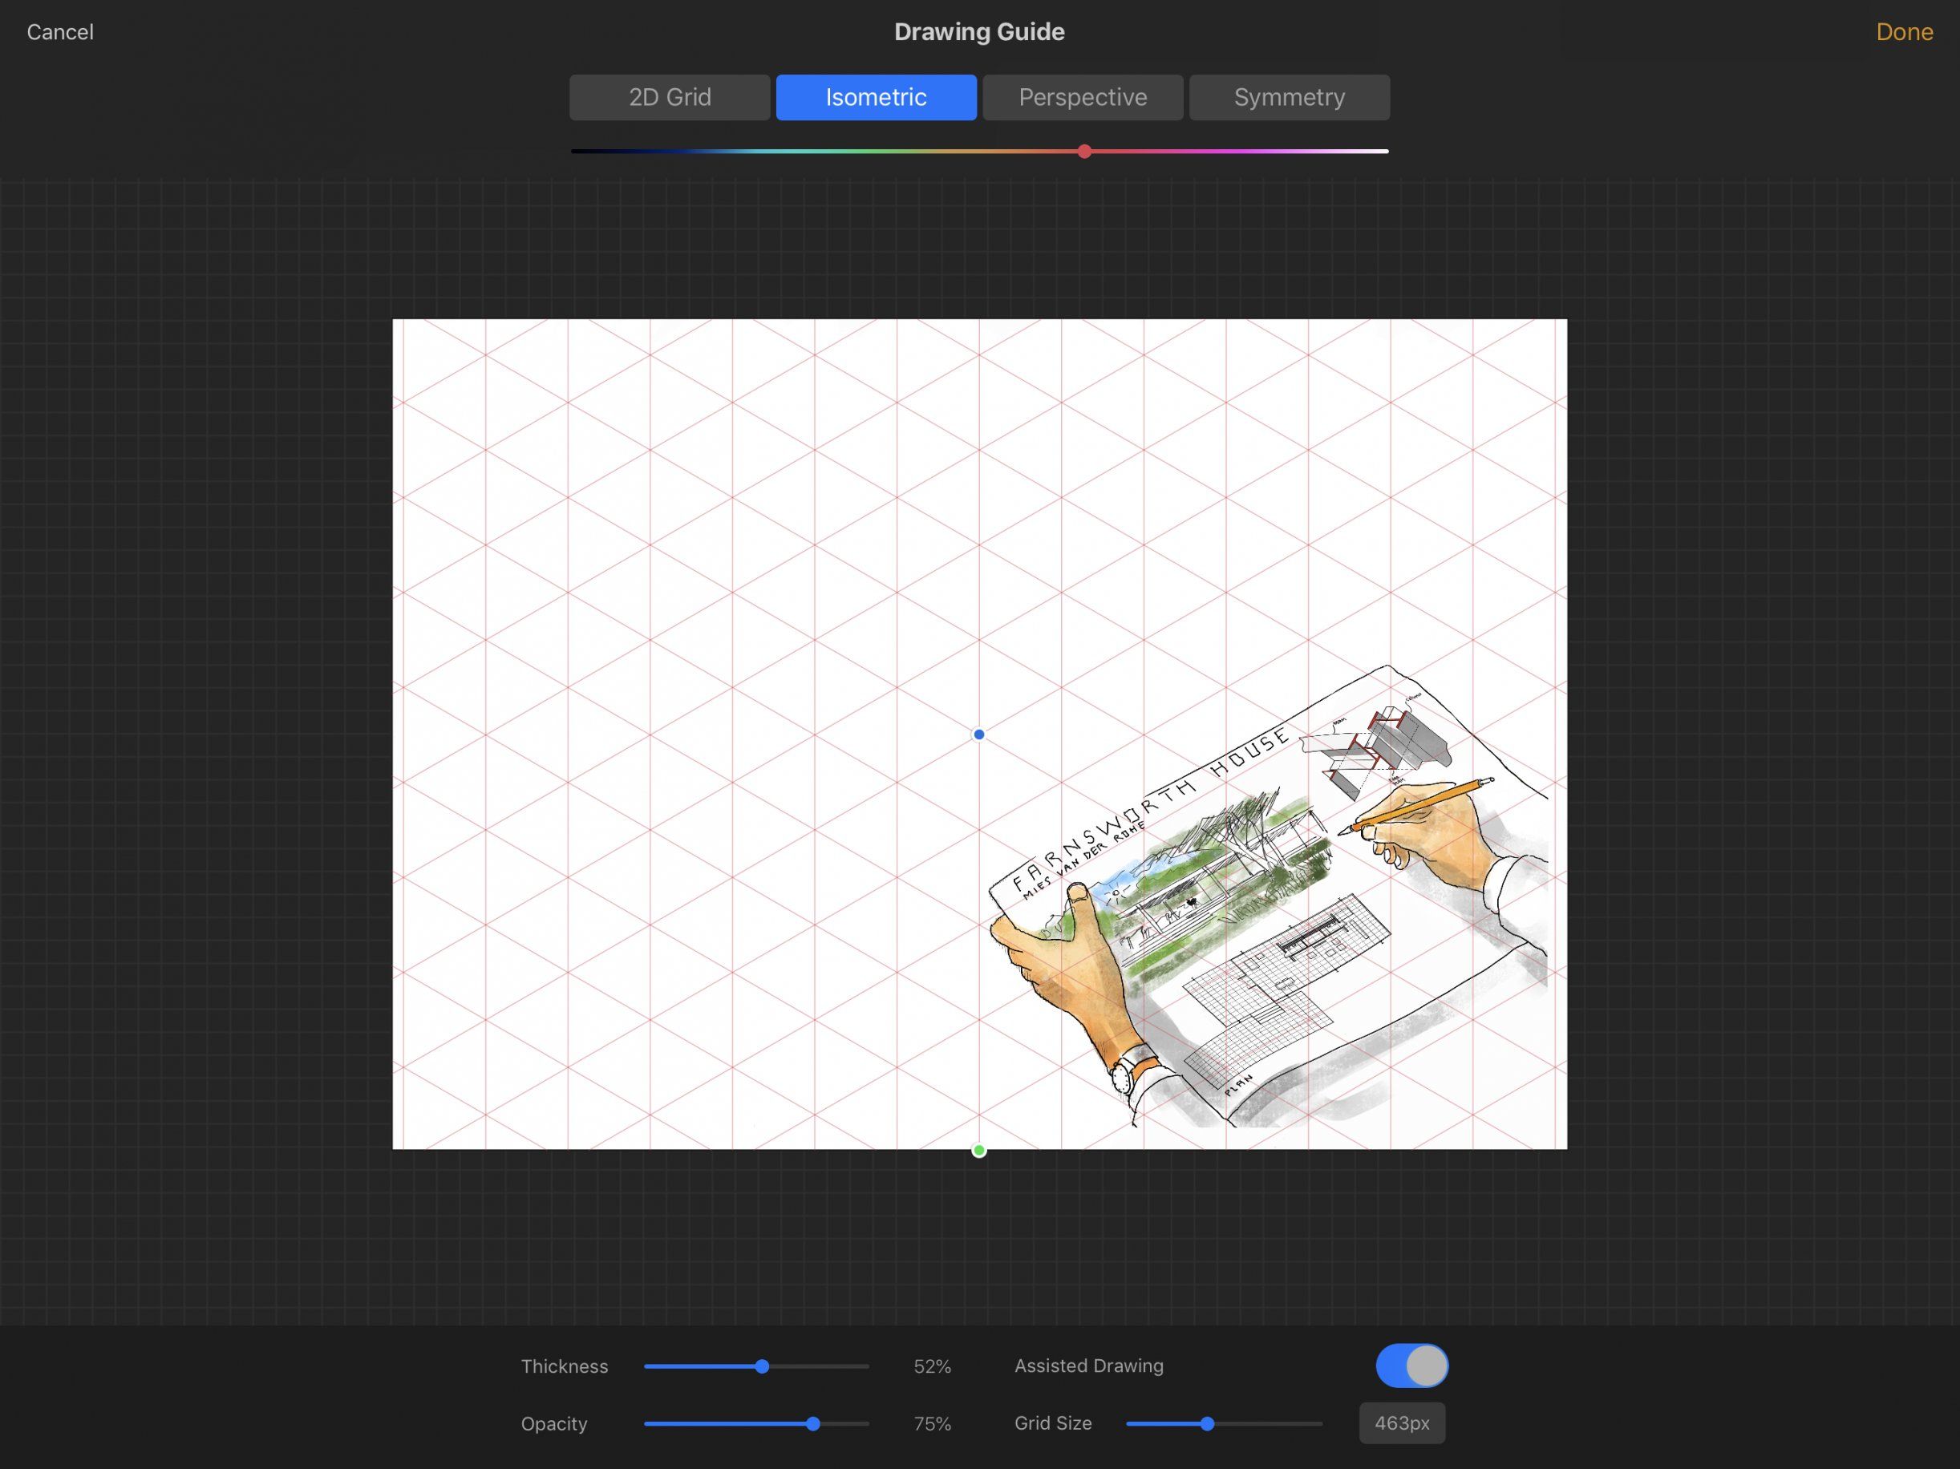The image size is (1960, 1469).
Task: Click the guide color hue bar
Action: [979, 152]
